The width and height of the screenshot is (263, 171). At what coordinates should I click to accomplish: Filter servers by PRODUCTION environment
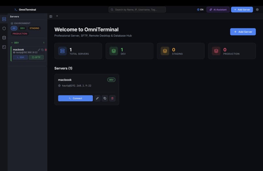pyautogui.click(x=20, y=34)
